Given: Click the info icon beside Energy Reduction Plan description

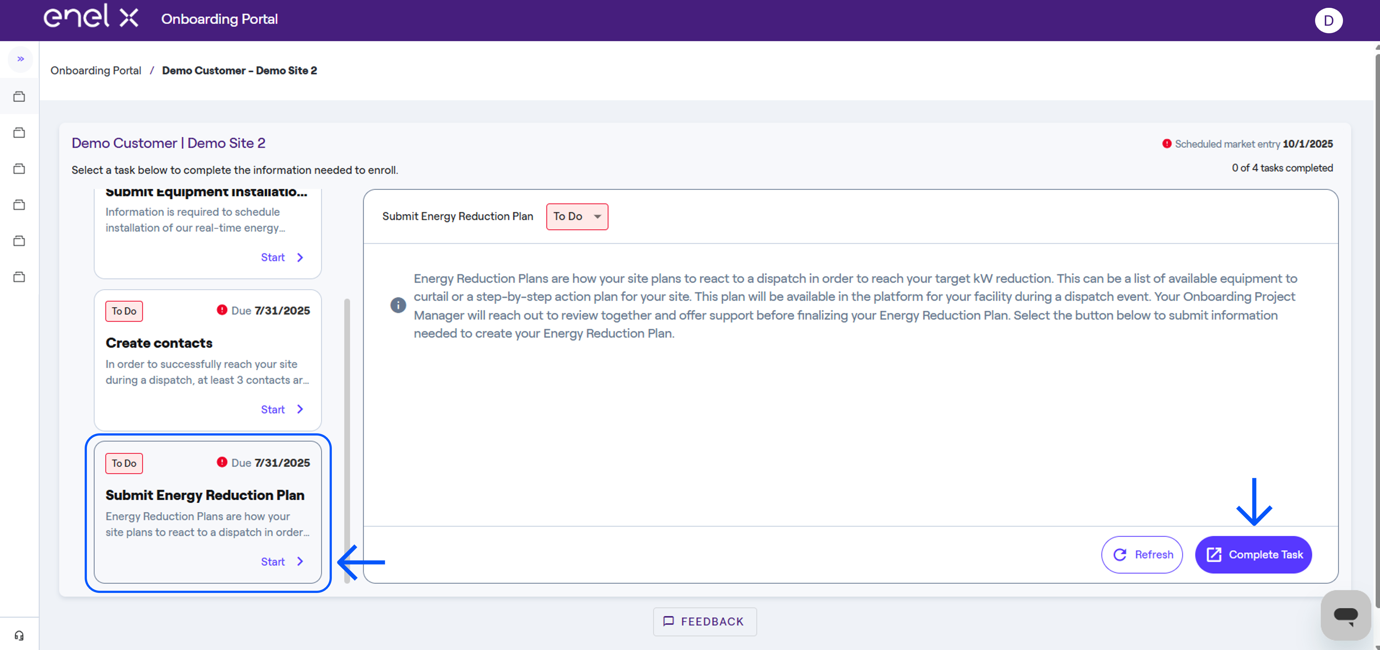Looking at the screenshot, I should tap(398, 305).
